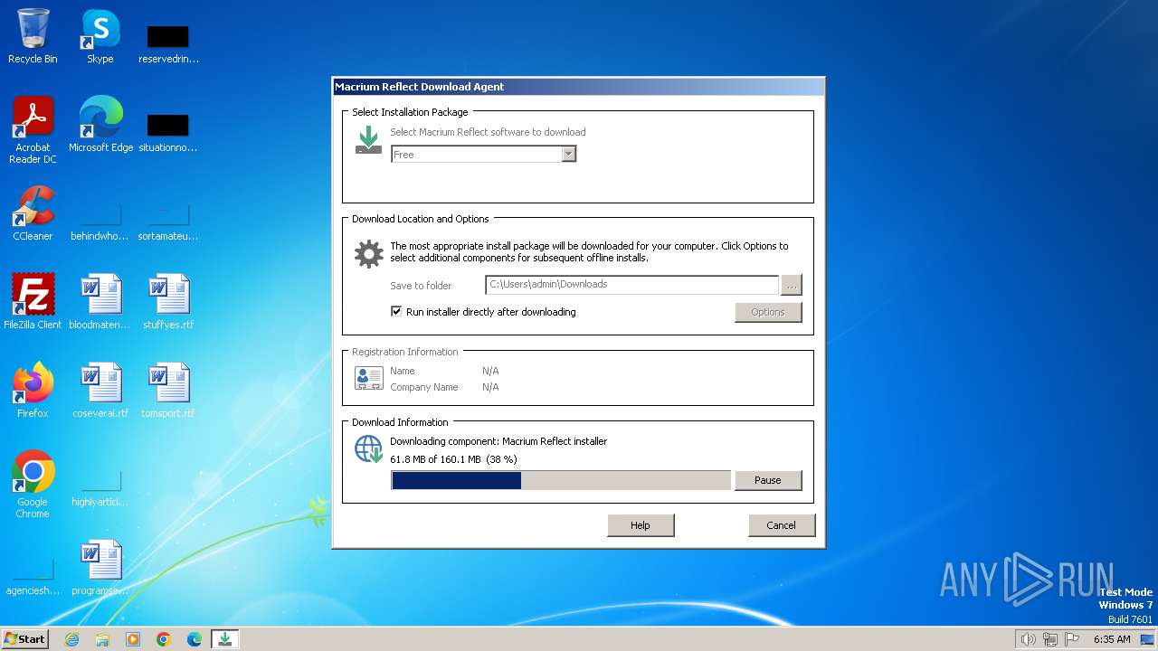This screenshot has width=1158, height=651.
Task: Click the gear icon in Download Location
Action: [368, 254]
